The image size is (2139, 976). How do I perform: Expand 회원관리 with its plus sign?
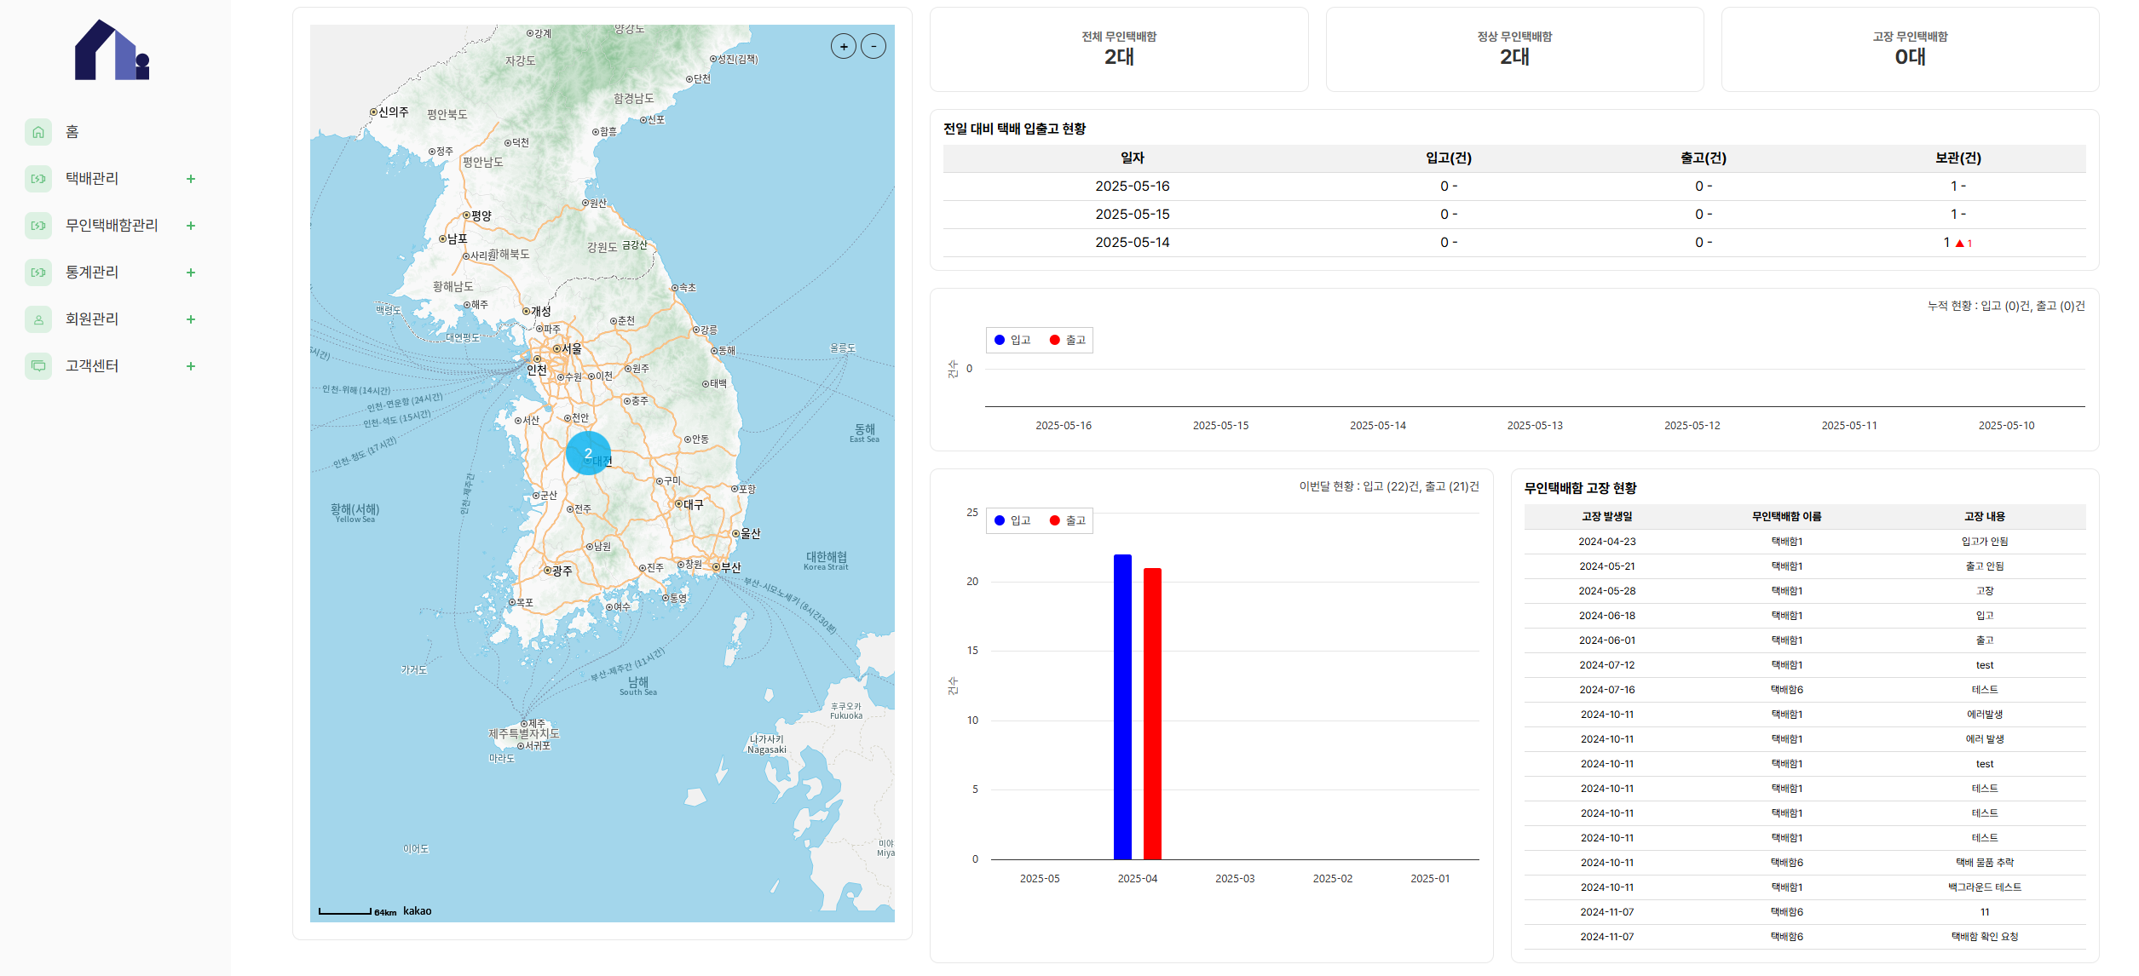pyautogui.click(x=191, y=319)
